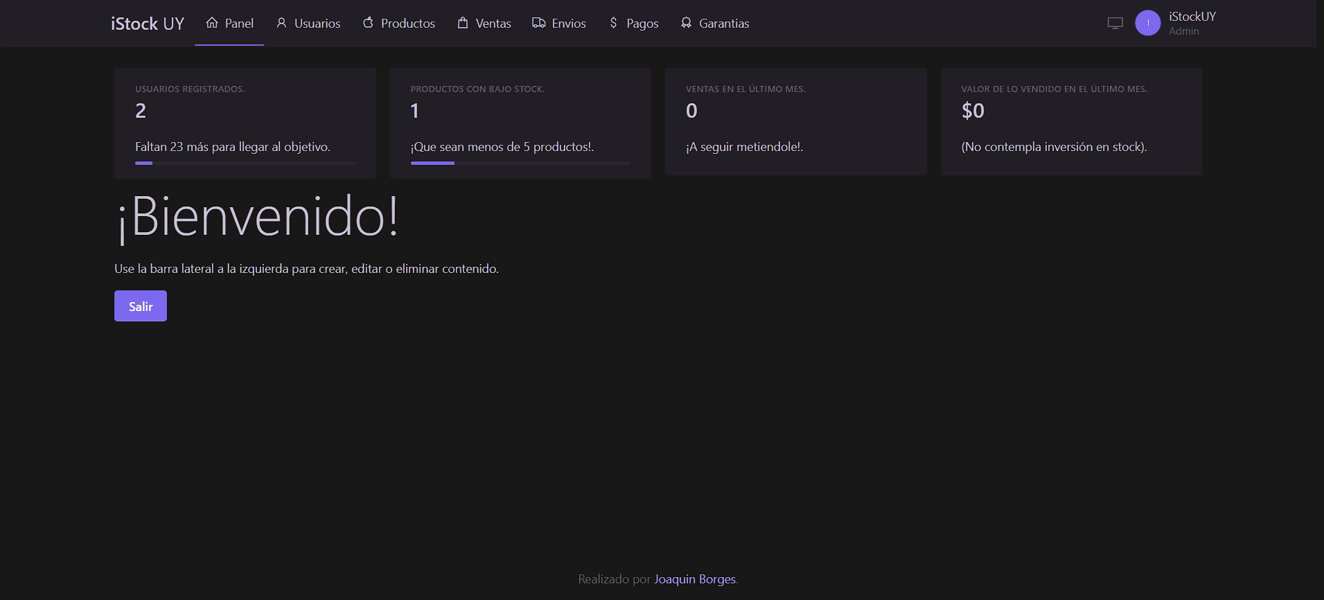
Task: Toggle the theme with the monitor icon
Action: tap(1115, 23)
